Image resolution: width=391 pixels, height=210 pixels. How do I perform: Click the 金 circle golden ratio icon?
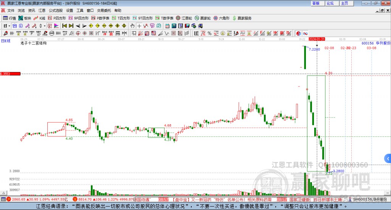click(x=223, y=33)
